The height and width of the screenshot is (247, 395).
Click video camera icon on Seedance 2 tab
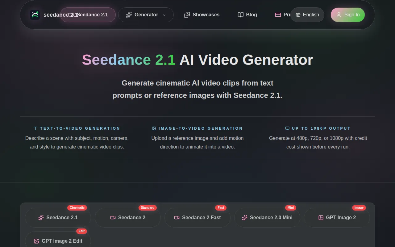[113, 218]
